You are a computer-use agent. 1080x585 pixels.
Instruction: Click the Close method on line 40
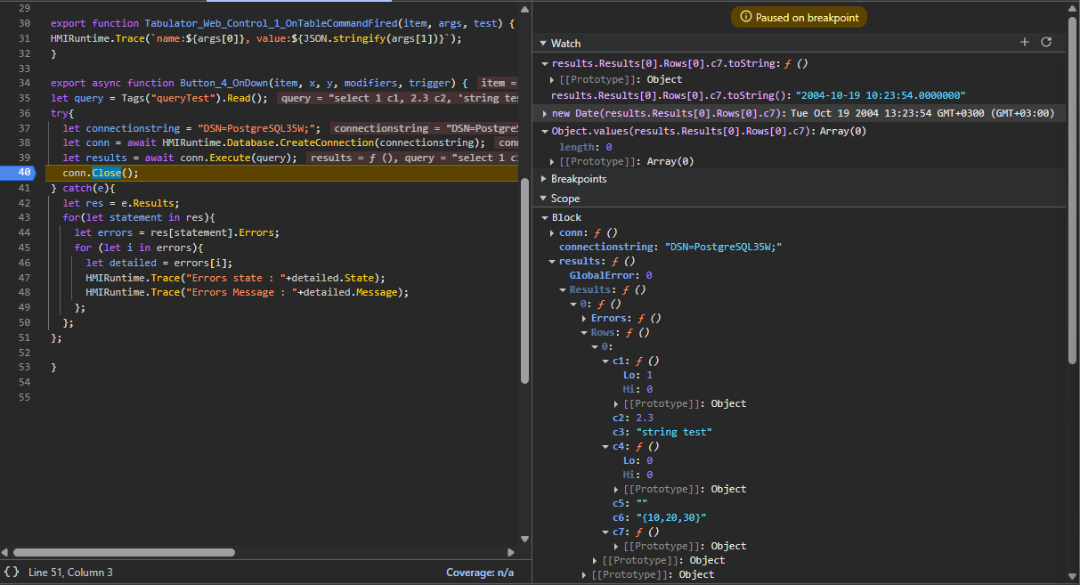pyautogui.click(x=107, y=173)
